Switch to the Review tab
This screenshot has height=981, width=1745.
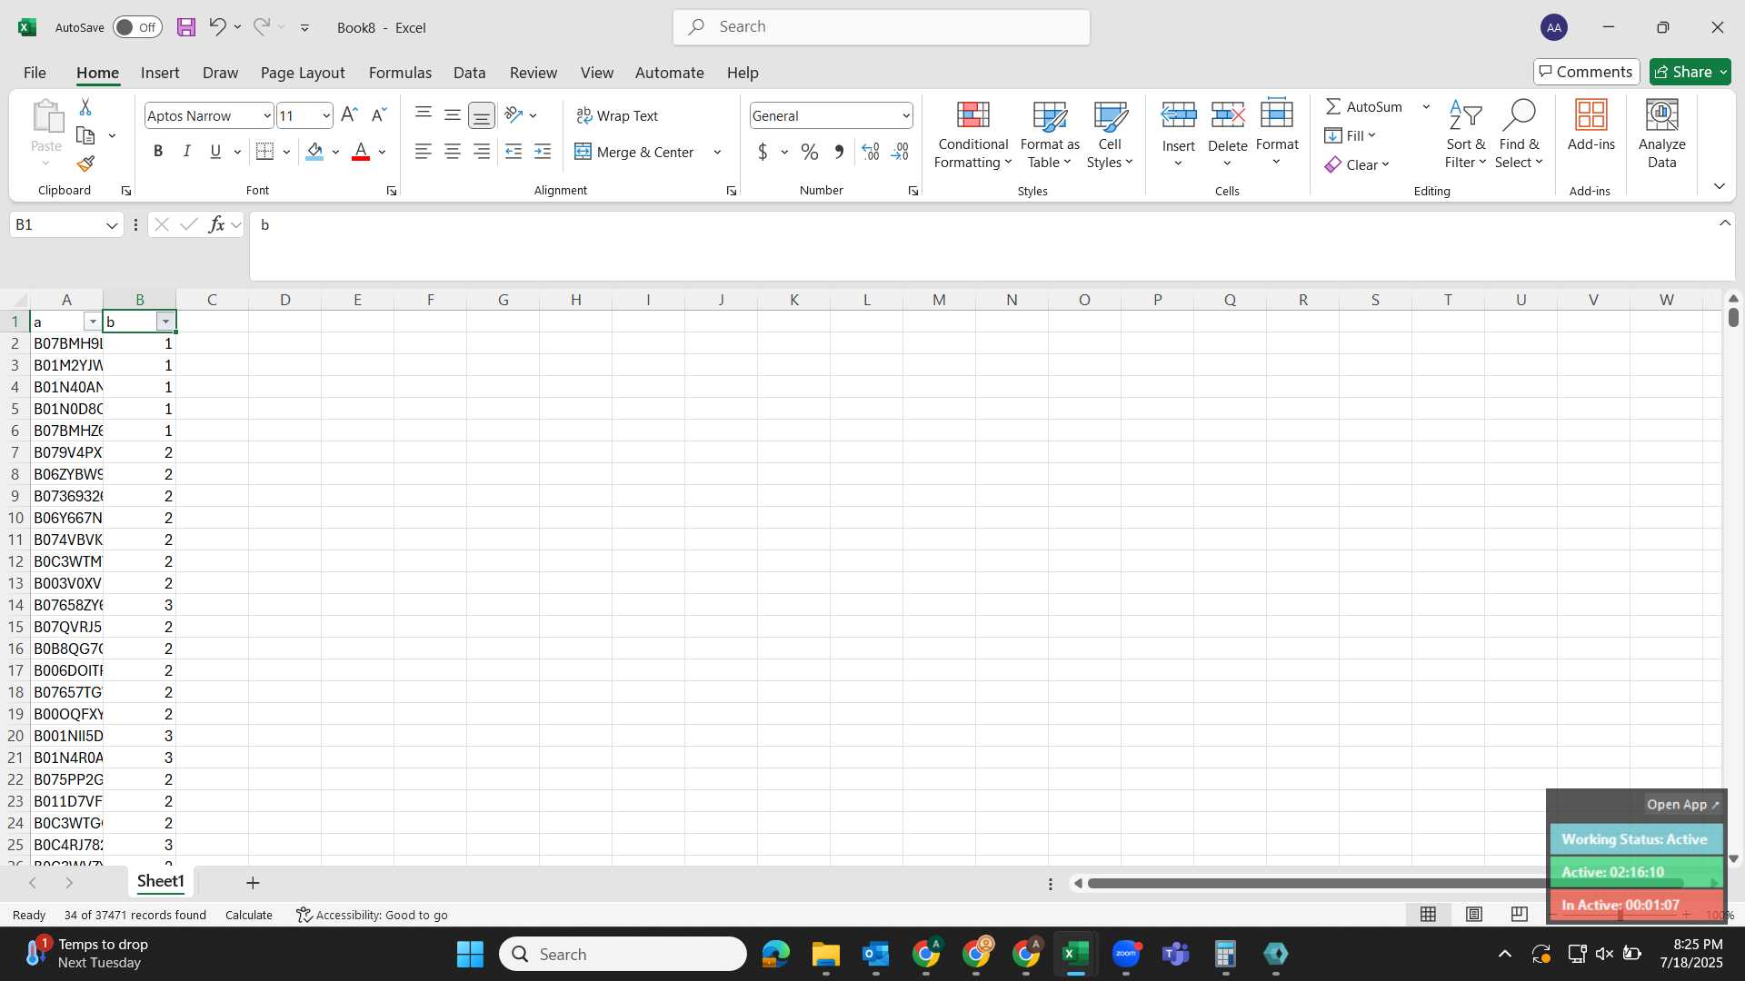pos(533,73)
